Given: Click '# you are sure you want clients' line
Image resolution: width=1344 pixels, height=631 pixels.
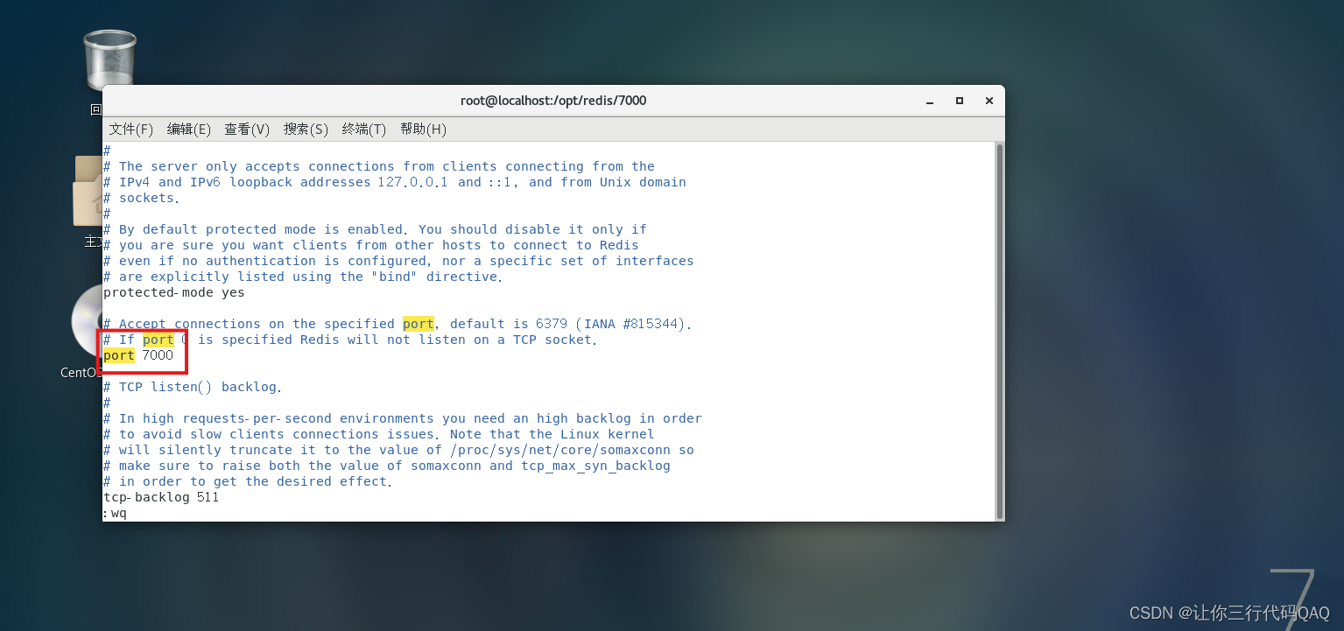Looking at the screenshot, I should 371,245.
